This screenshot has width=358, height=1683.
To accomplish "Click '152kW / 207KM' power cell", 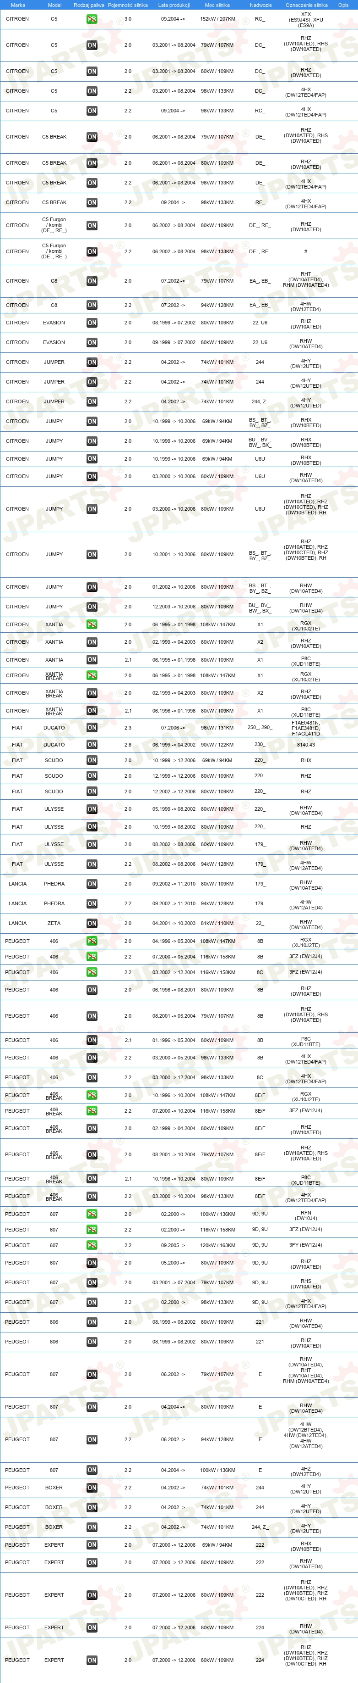I will (218, 19).
